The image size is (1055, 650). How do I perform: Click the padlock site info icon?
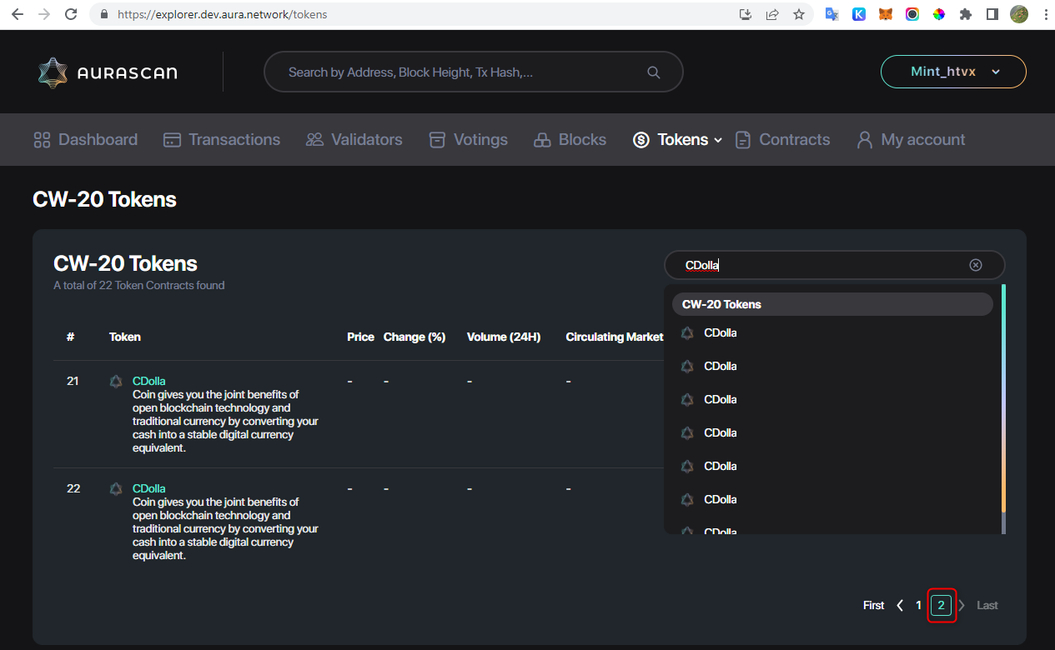point(104,14)
